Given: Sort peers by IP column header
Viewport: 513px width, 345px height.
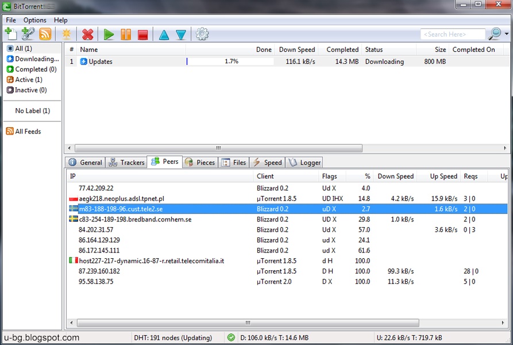Looking at the screenshot, I should (x=160, y=176).
